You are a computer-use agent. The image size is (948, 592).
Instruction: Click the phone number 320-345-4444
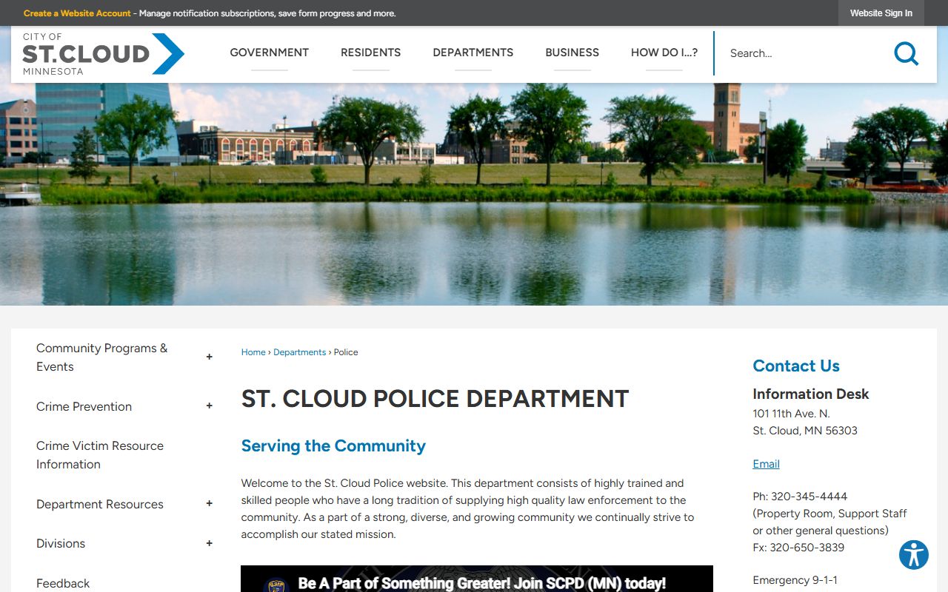(x=809, y=497)
